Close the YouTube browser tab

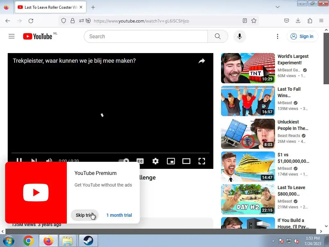[81, 7]
